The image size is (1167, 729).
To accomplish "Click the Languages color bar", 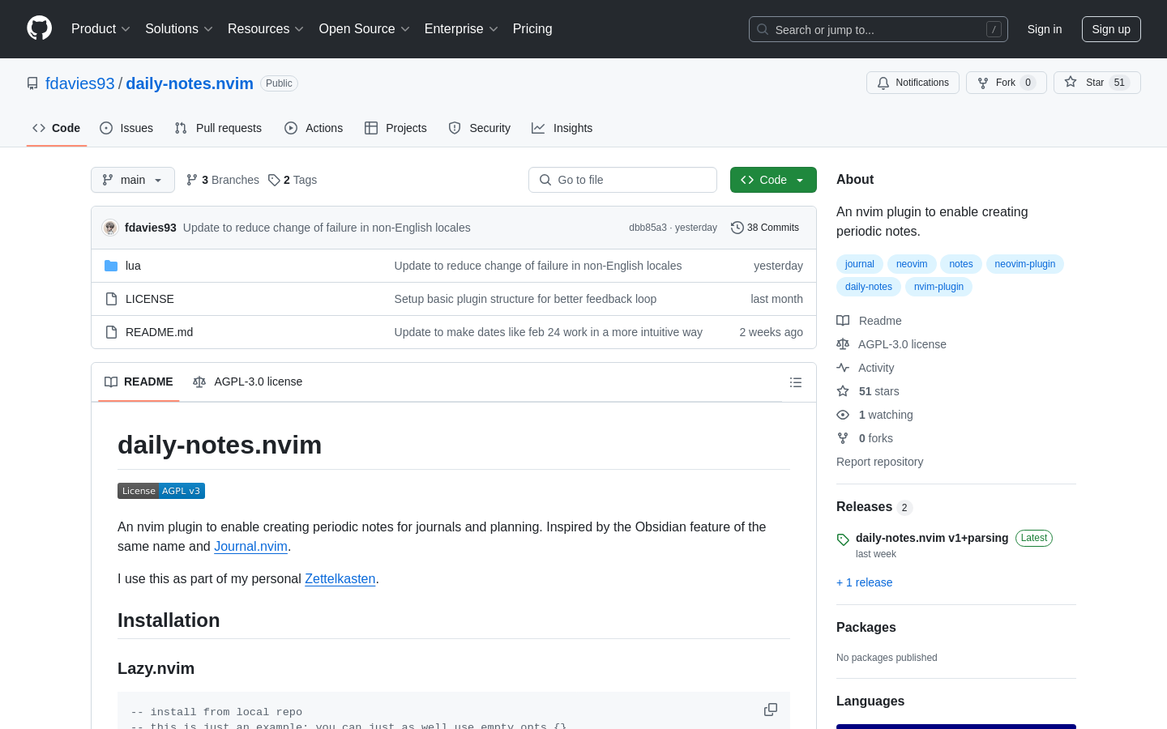I will pos(956,727).
